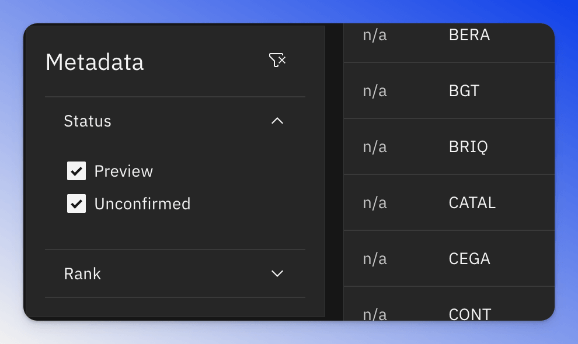Screen dimensions: 578x344
Task: Click the Metadata panel title
Action: 95,62
